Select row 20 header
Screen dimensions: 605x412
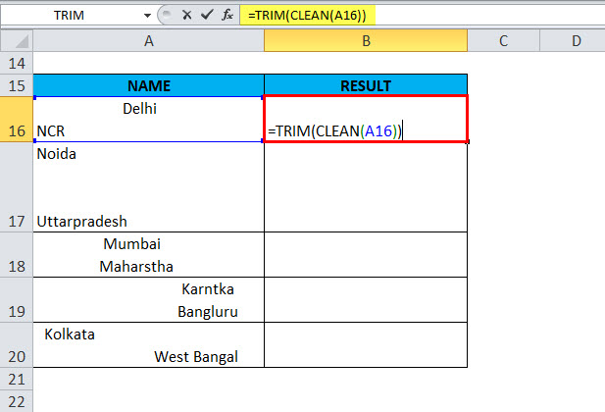coord(17,345)
